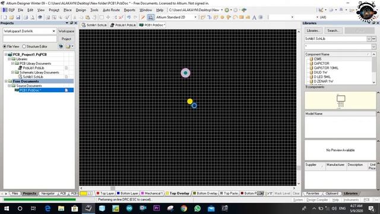This screenshot has height=214, width=380.
Task: Switch to the Clipboard panel tab
Action: (x=331, y=193)
